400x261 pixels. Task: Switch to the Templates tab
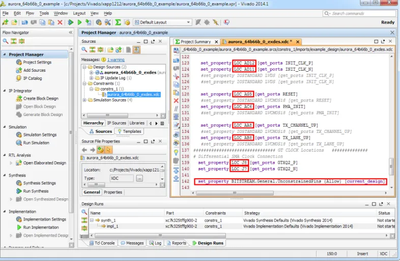[x=129, y=131]
